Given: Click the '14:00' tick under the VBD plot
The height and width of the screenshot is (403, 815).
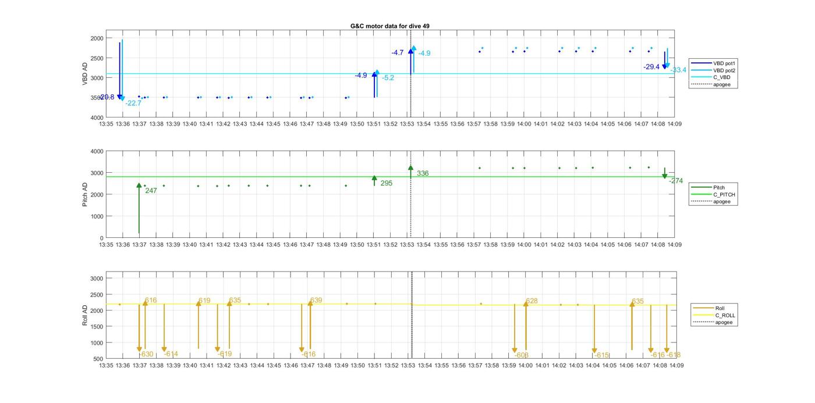Looking at the screenshot, I should (524, 124).
